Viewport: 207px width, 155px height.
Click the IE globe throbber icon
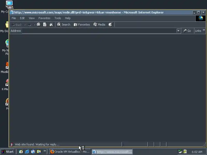tap(201, 18)
